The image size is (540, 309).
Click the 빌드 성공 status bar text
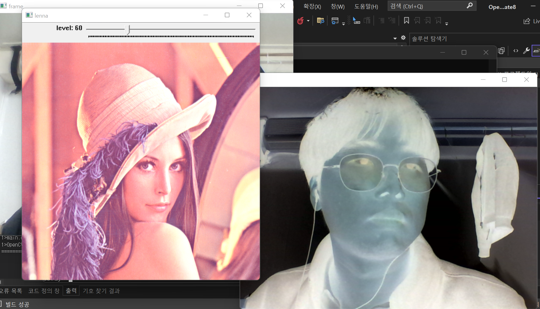(17, 304)
